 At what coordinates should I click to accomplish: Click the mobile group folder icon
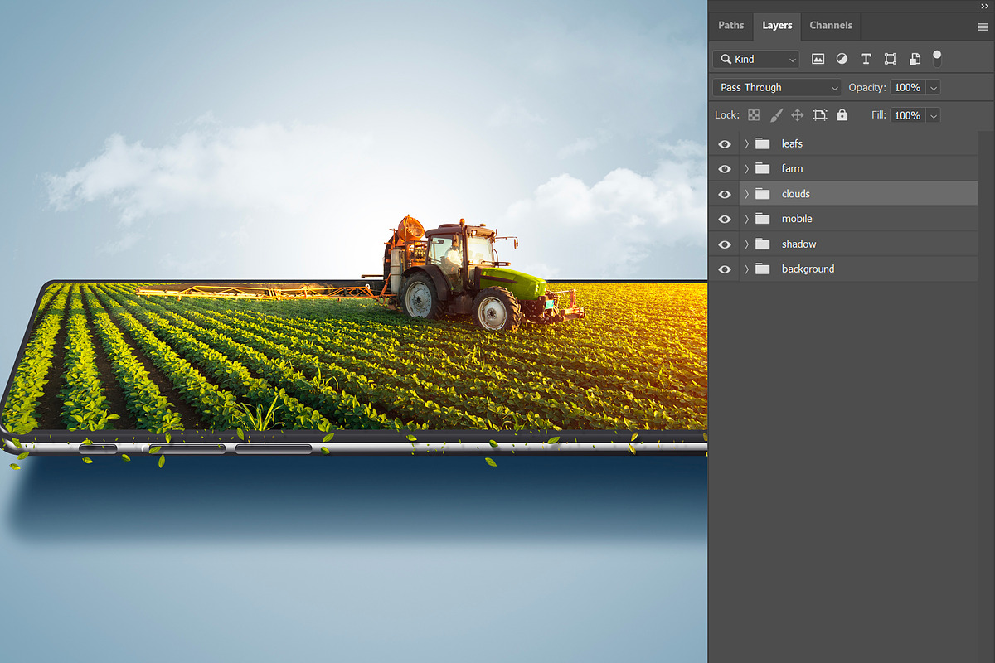(763, 219)
